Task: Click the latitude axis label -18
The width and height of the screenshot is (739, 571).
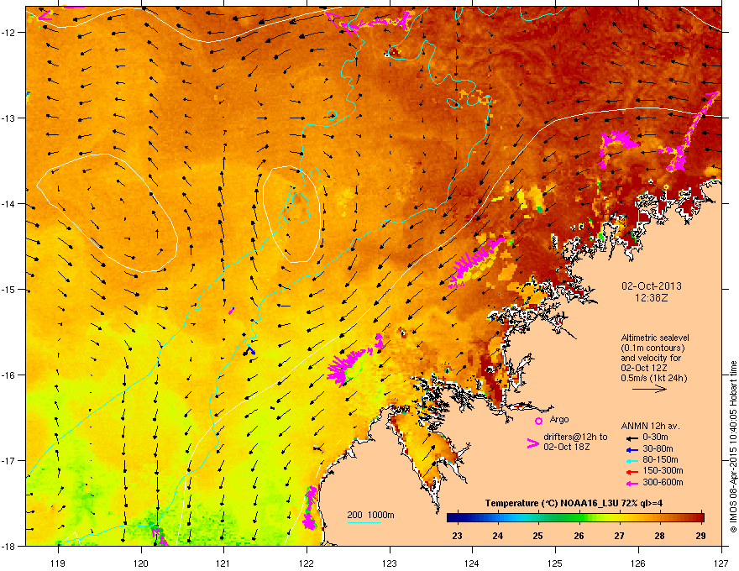Action: tap(9, 546)
